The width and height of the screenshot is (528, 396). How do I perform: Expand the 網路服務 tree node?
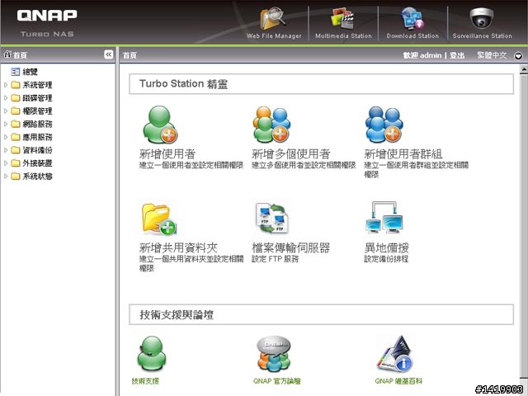click(6, 124)
